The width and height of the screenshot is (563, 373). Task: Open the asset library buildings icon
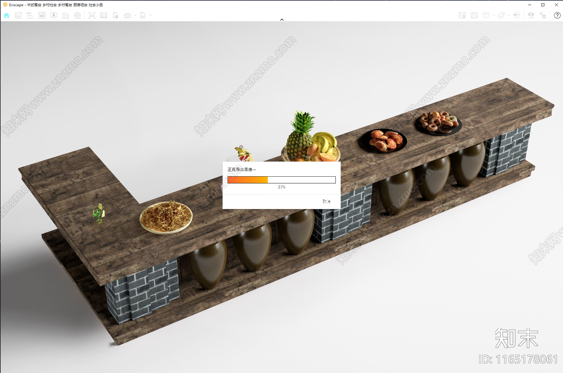tap(66, 15)
